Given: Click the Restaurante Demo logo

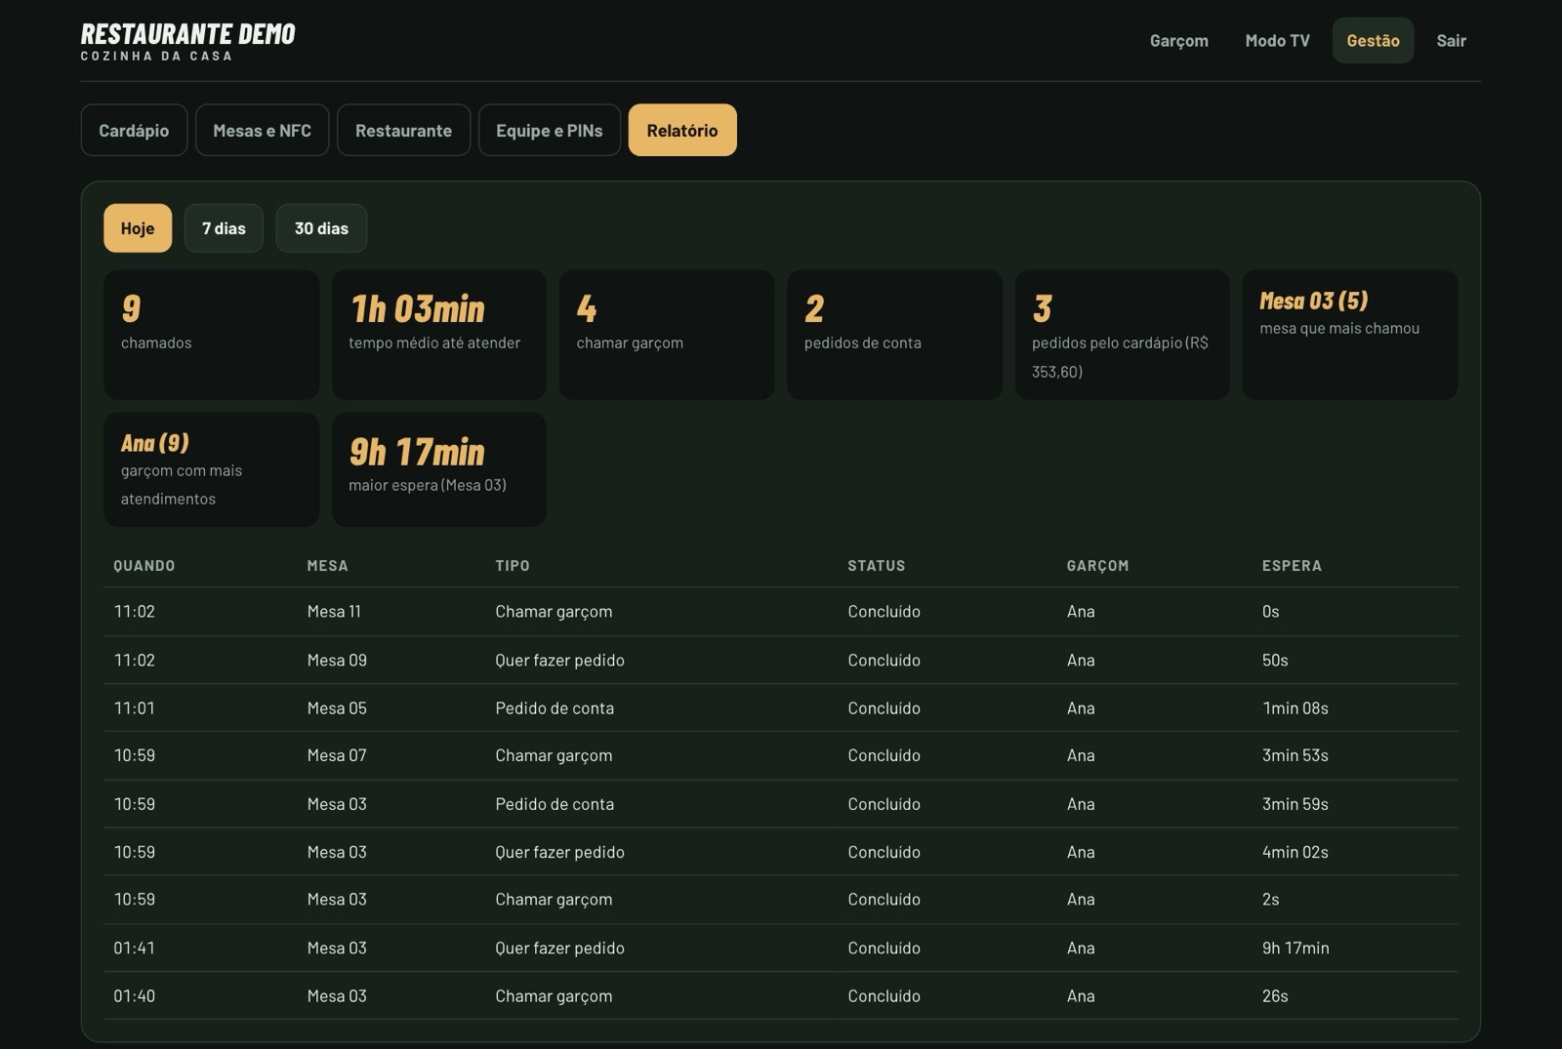Looking at the screenshot, I should pos(187,41).
